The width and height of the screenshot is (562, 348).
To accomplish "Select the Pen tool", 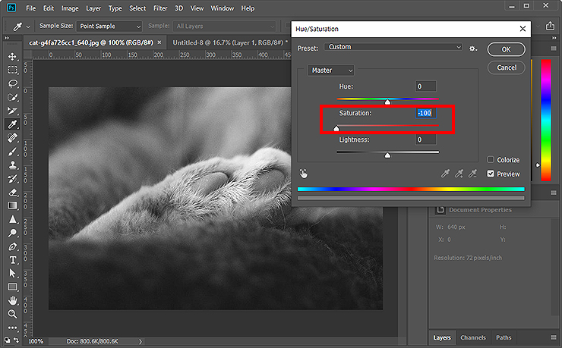I will point(13,246).
